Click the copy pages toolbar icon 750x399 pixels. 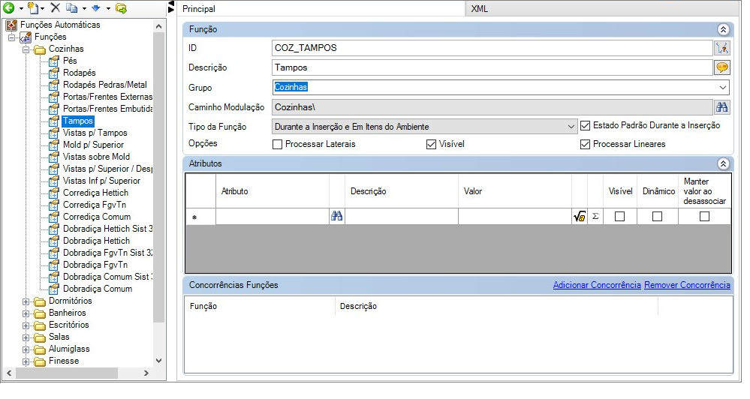[x=71, y=8]
